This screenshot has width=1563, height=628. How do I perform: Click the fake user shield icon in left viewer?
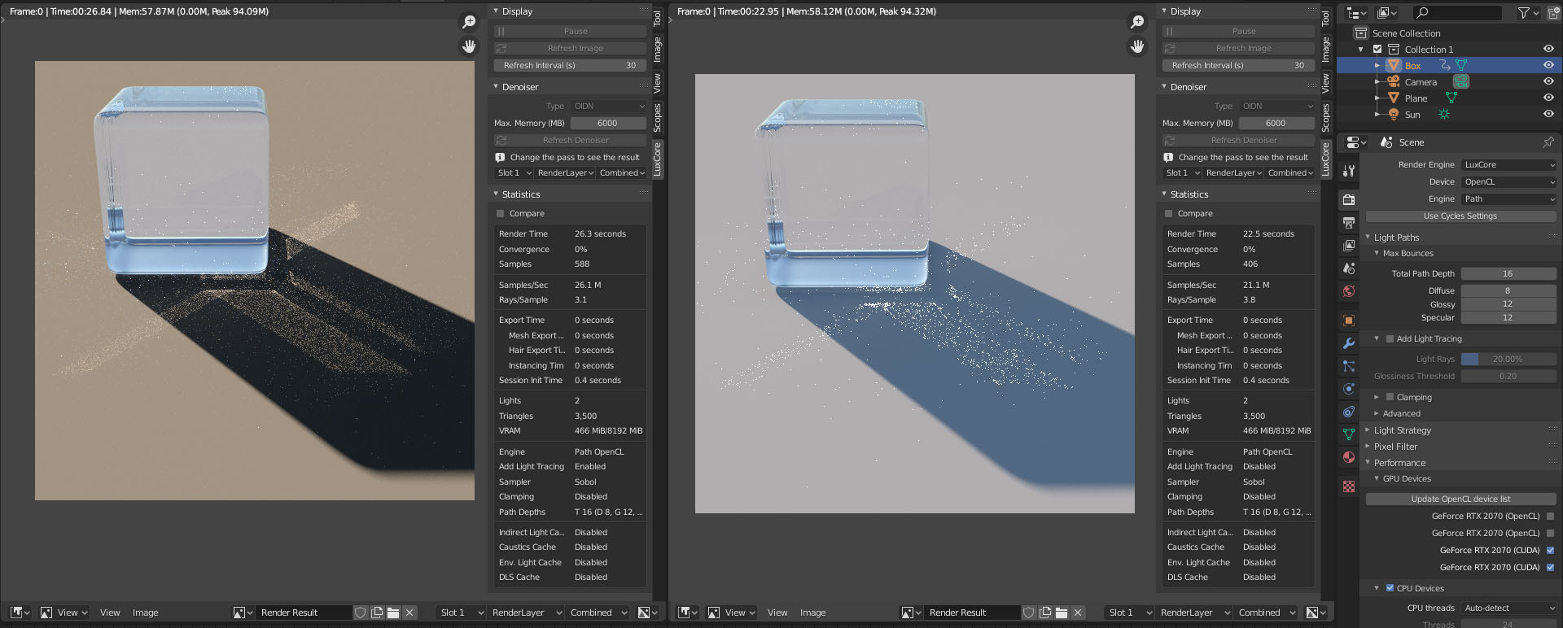click(x=361, y=613)
